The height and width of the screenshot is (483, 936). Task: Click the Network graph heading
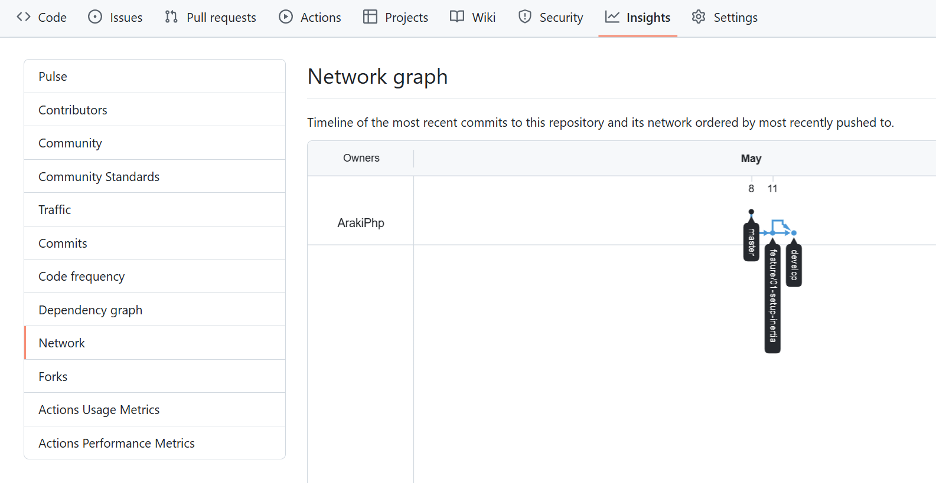378,77
